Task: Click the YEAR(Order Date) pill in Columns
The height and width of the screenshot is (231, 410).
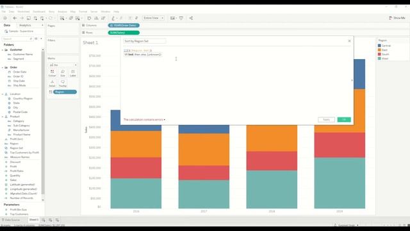Action: point(124,26)
